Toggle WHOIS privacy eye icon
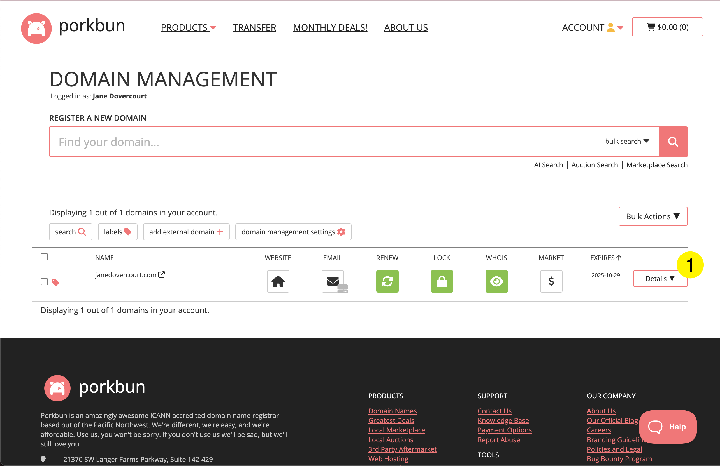Image resolution: width=720 pixels, height=466 pixels. pyautogui.click(x=496, y=281)
